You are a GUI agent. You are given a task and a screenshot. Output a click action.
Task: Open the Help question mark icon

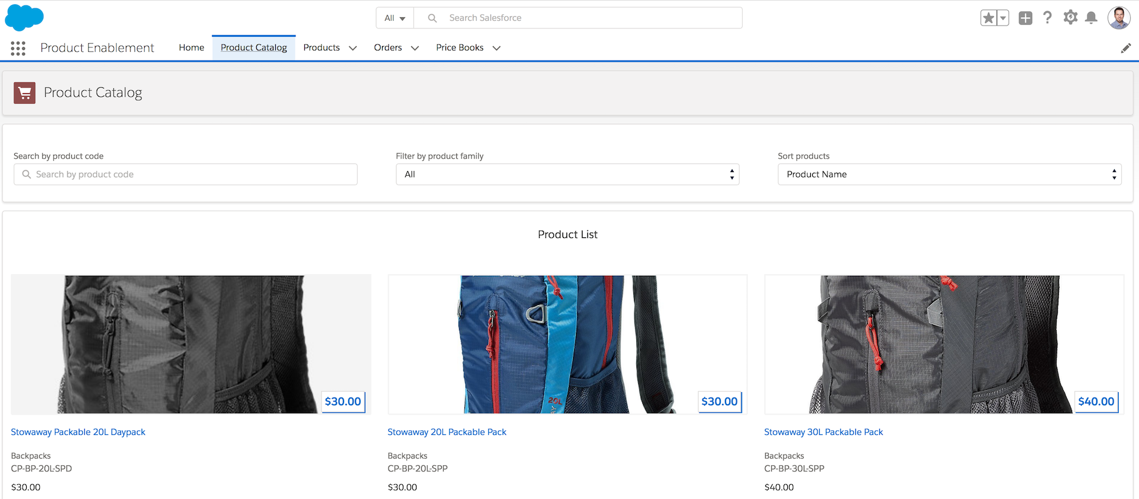(1048, 18)
